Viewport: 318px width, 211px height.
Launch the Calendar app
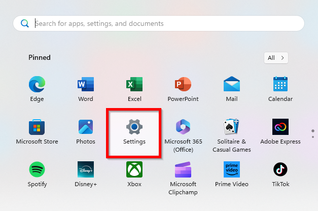[280, 89]
